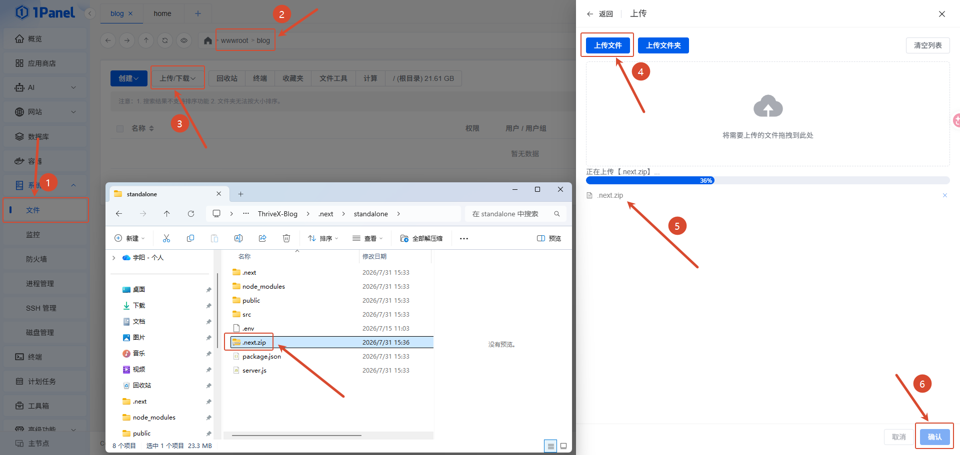Click the copy icon in Explorer toolbar

click(190, 238)
